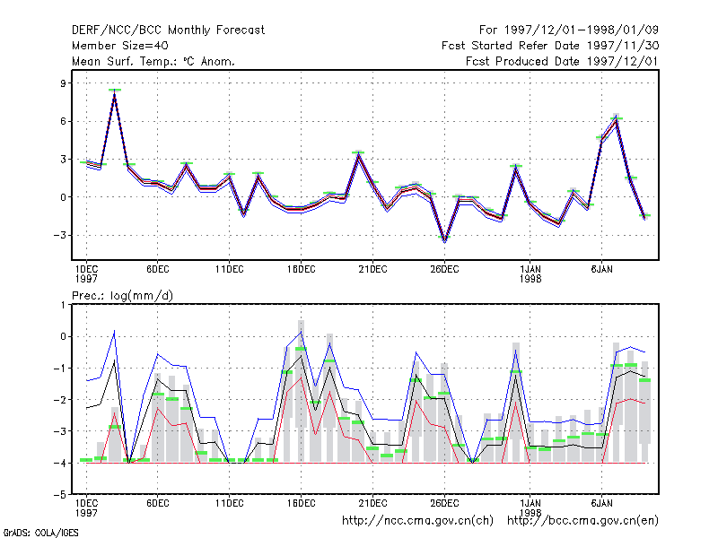Click the 1JAN 1998 label under temperature chart
Image resolution: width=718 pixels, height=538 pixels.
[530, 274]
